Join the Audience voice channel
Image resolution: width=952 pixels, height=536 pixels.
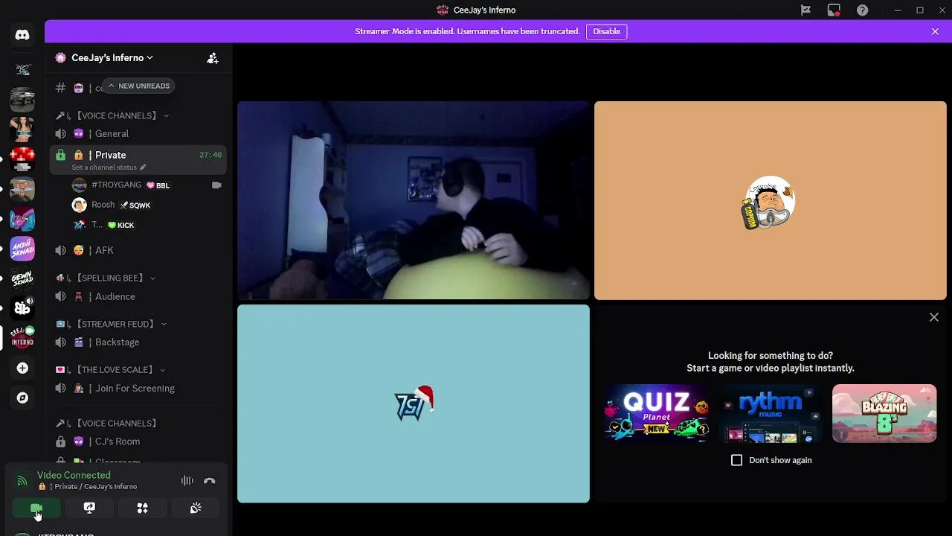pyautogui.click(x=138, y=296)
